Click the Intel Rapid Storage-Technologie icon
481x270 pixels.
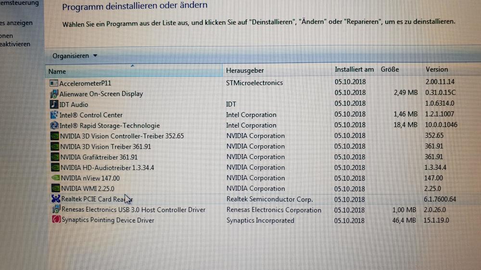(x=54, y=125)
